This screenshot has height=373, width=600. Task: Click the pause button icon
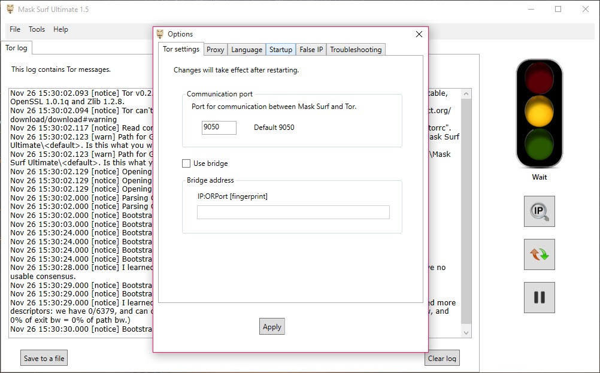coord(539,298)
